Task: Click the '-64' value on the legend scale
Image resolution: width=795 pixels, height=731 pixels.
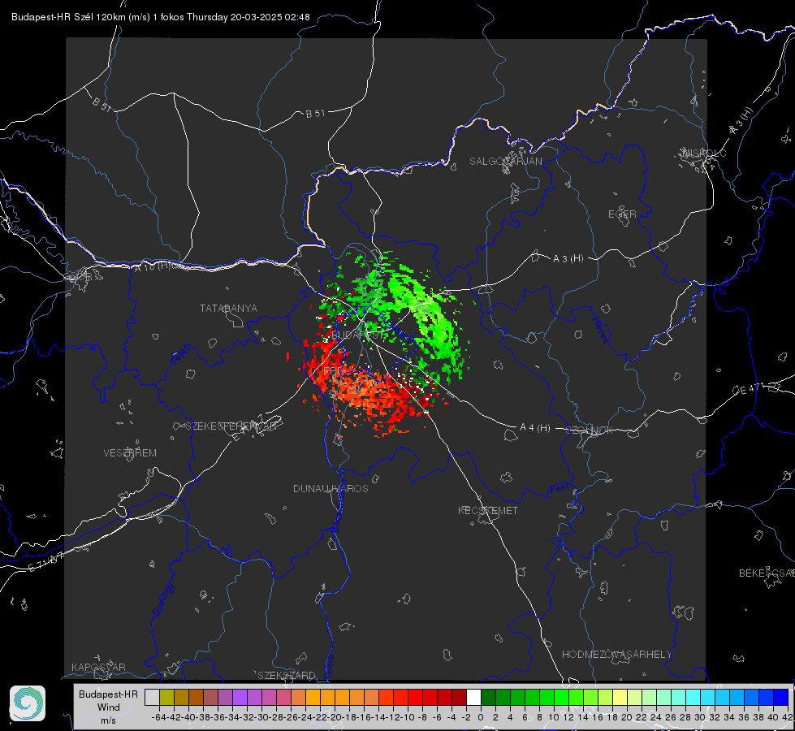Action: [x=158, y=717]
